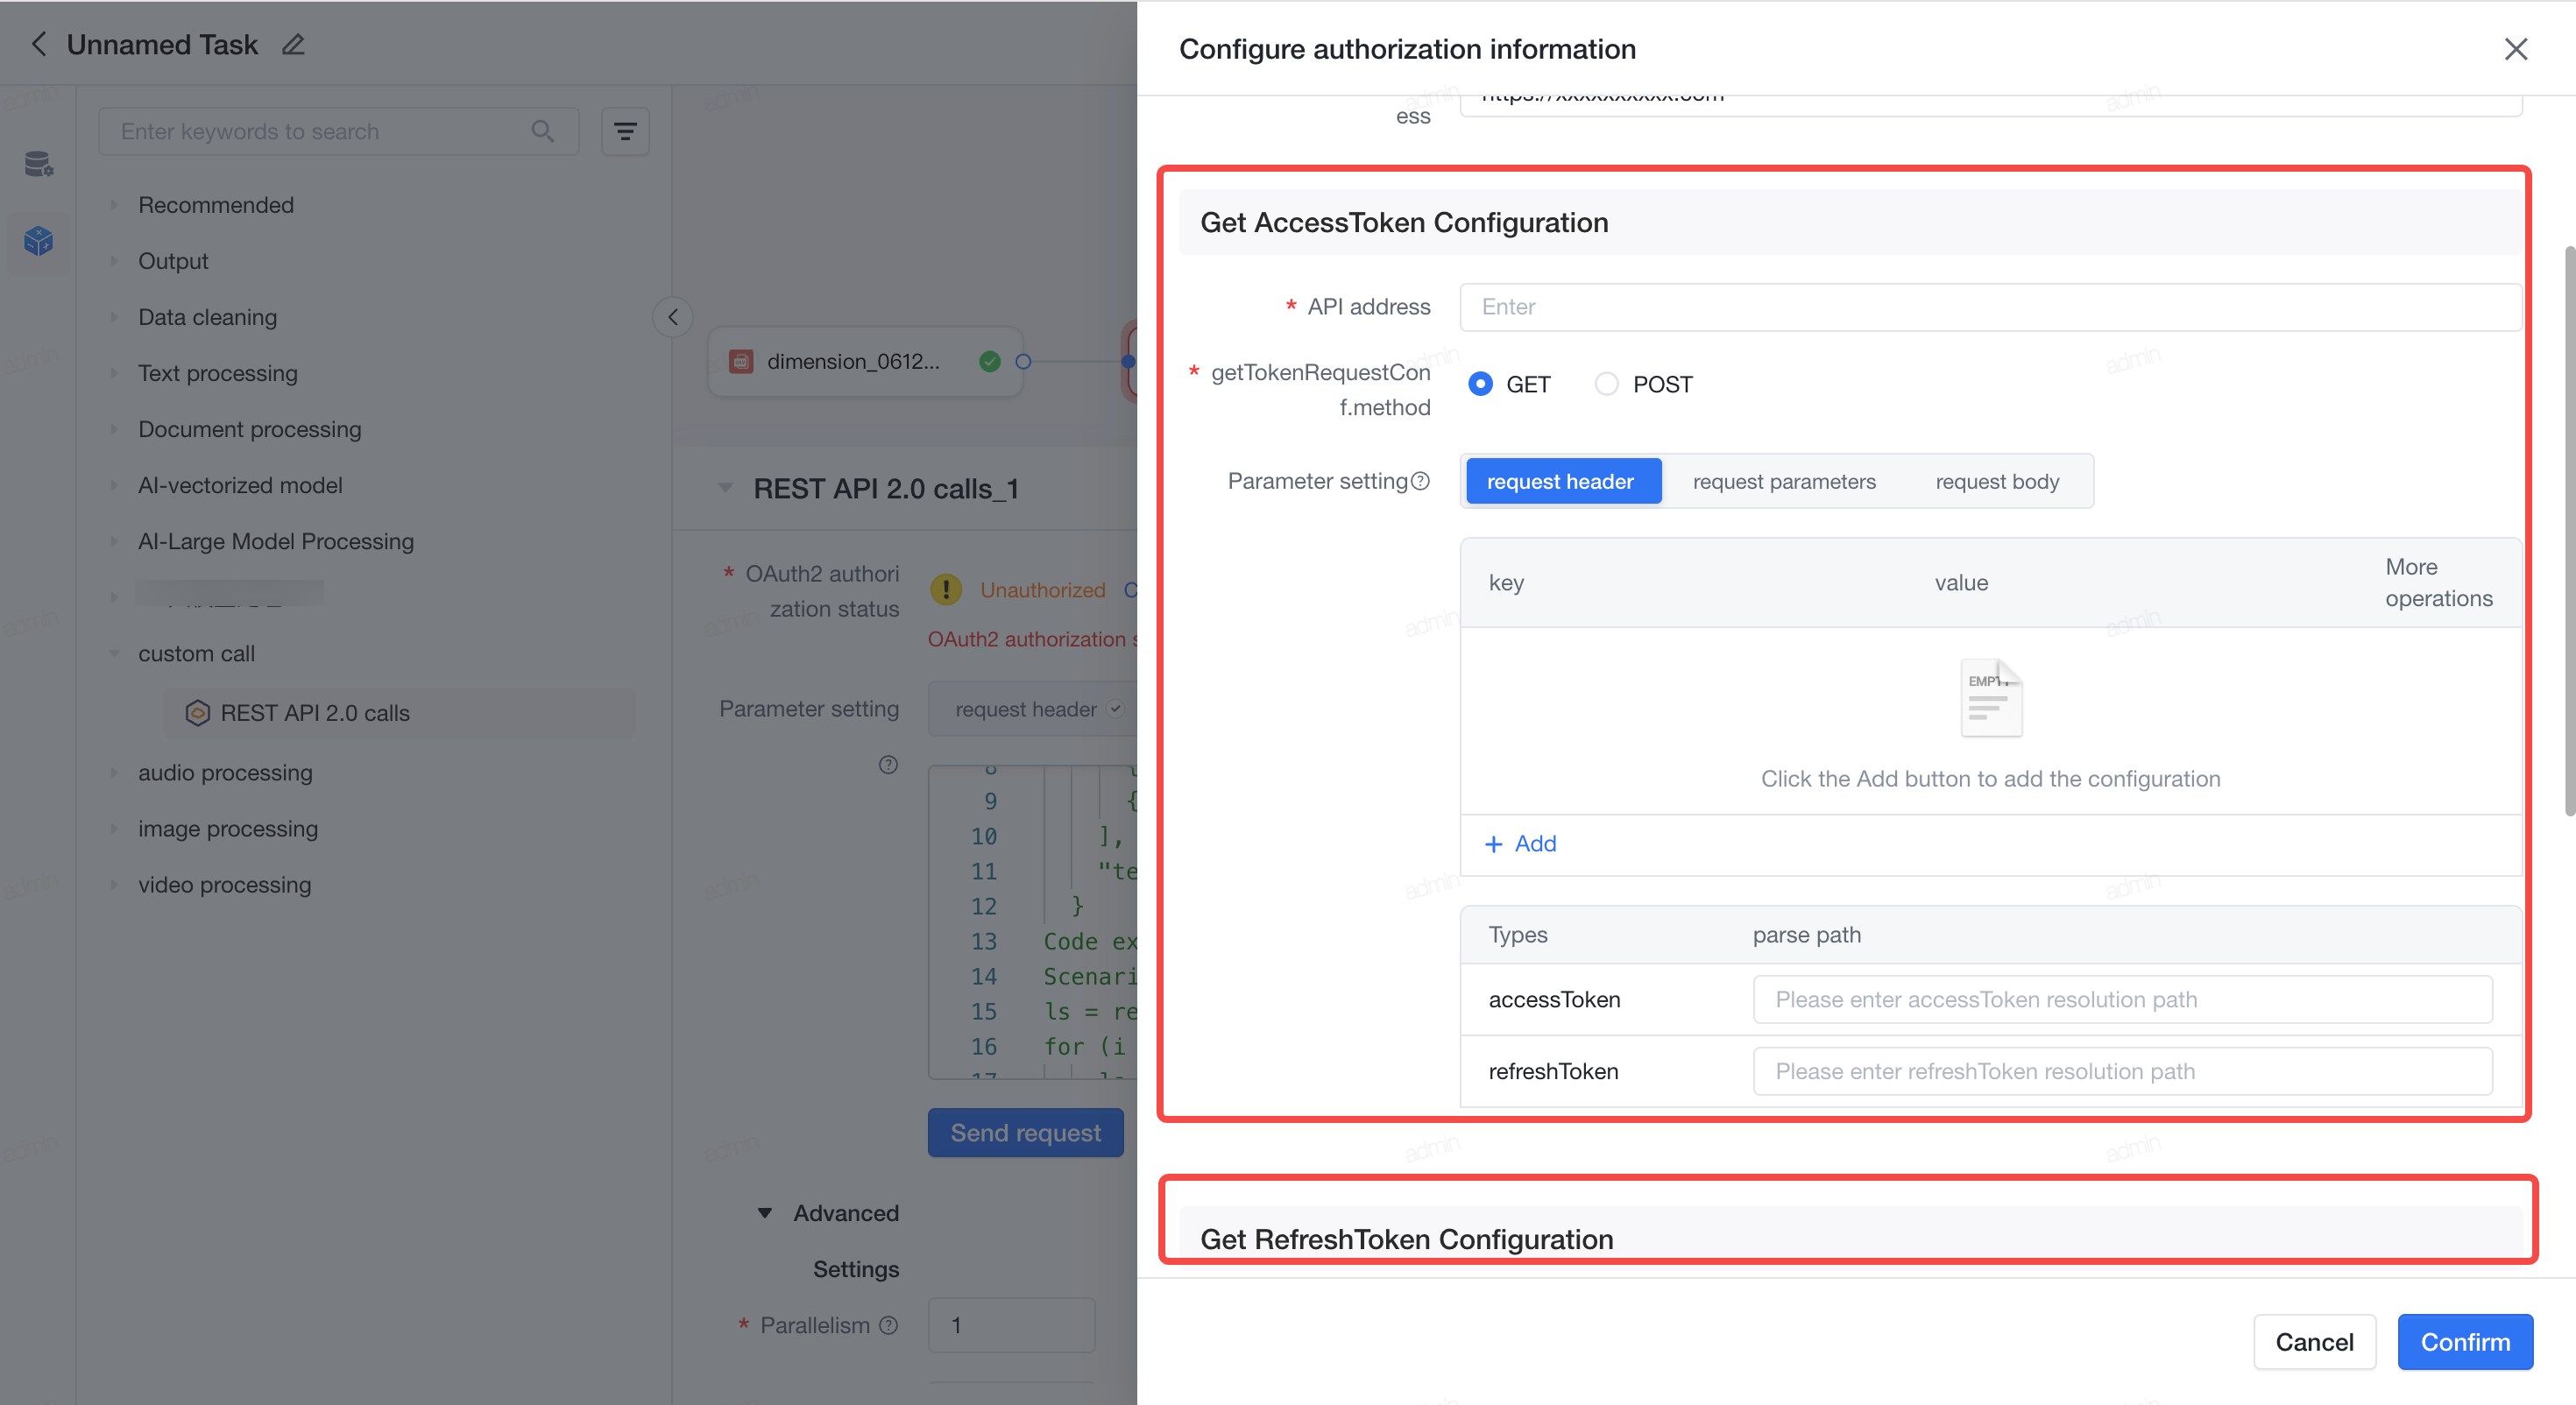Viewport: 2576px width, 1405px height.
Task: Close the authorization configuration panel
Action: pos(2516,49)
